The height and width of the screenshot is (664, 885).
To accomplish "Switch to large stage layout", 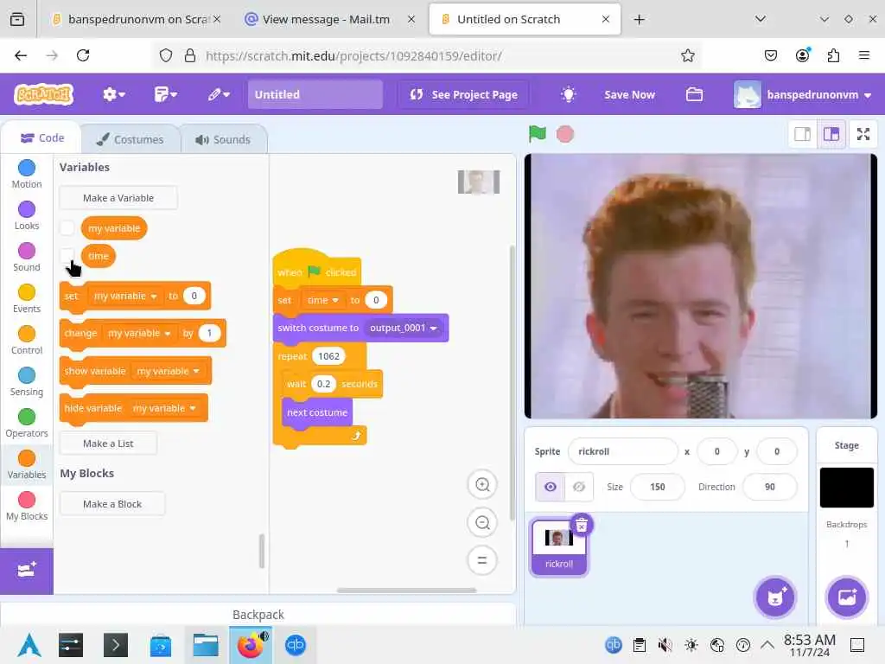I will coord(831,134).
